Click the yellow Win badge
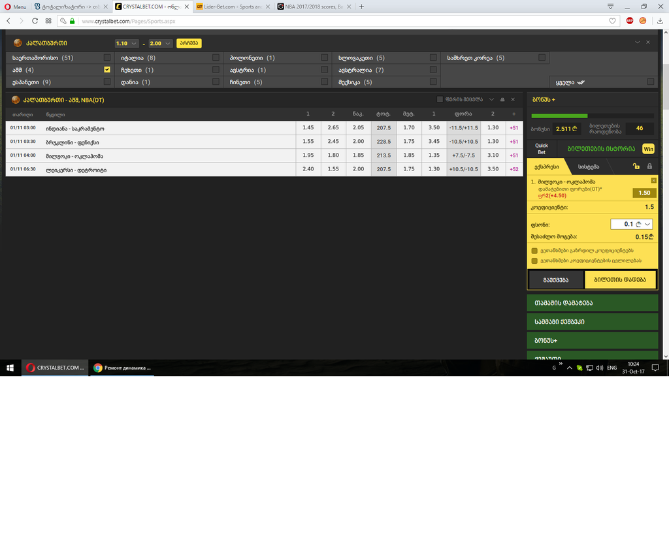The height and width of the screenshot is (557, 669). click(x=648, y=149)
